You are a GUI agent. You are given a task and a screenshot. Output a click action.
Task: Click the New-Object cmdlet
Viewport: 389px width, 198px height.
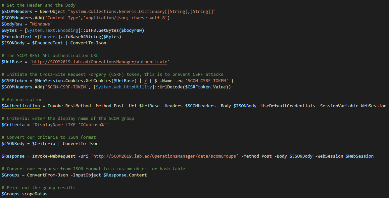(x=53, y=11)
